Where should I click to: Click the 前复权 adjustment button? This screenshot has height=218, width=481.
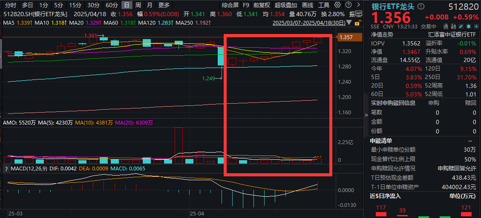click(x=261, y=5)
